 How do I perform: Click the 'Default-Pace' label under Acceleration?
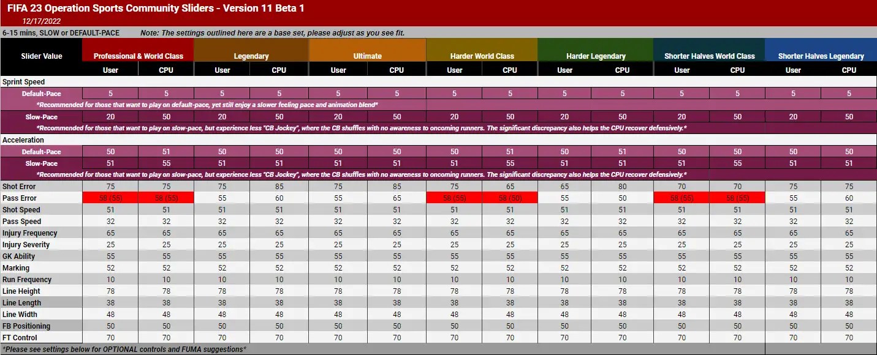[42, 152]
